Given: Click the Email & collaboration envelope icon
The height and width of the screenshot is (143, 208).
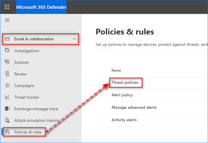Looking at the screenshot, I should point(7,39).
